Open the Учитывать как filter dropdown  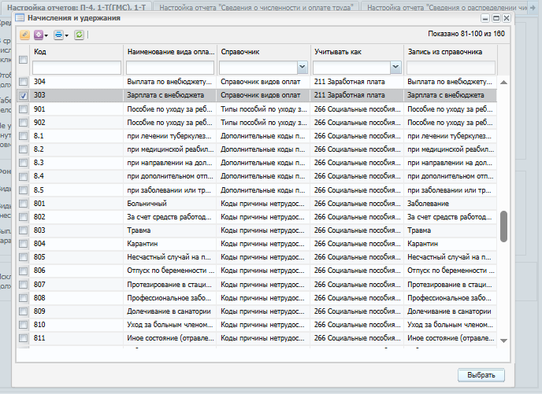click(x=395, y=68)
